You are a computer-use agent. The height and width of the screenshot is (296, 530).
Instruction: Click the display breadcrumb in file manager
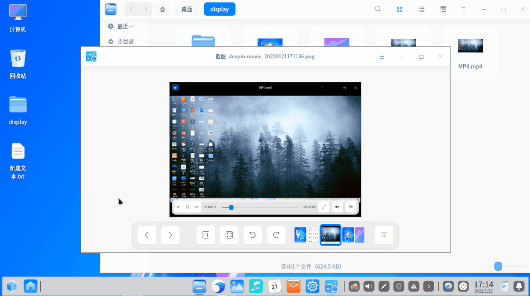point(220,9)
